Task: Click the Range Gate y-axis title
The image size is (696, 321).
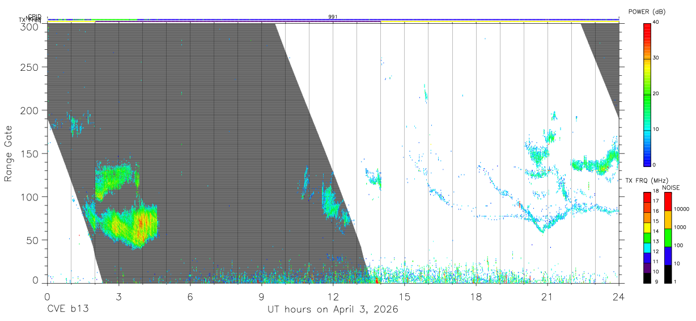Action: pos(9,153)
